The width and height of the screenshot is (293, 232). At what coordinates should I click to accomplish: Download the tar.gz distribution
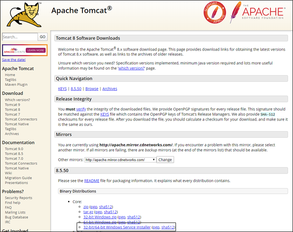(88, 212)
